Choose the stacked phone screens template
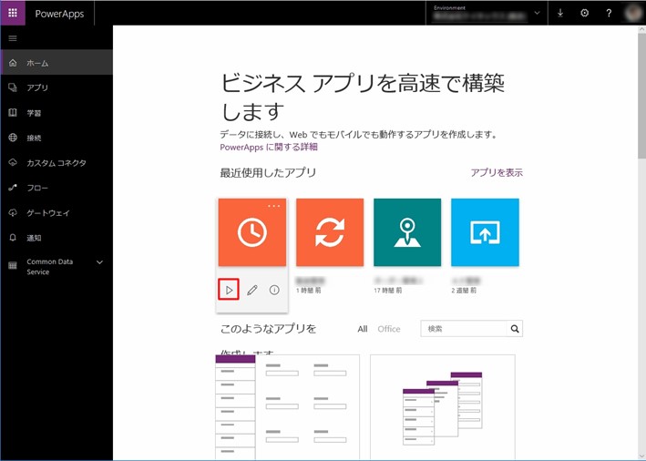The height and width of the screenshot is (461, 646). (x=443, y=407)
